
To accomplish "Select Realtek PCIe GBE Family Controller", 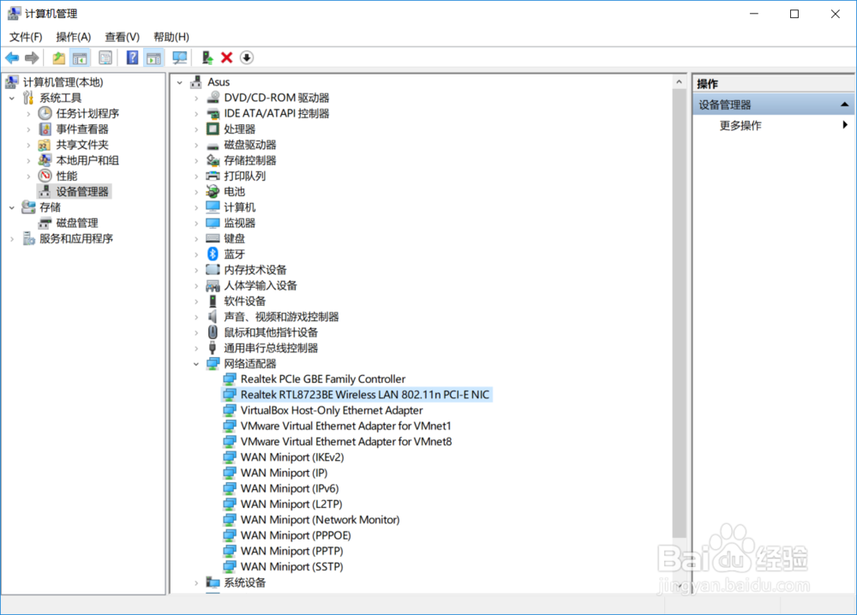I will tap(323, 379).
